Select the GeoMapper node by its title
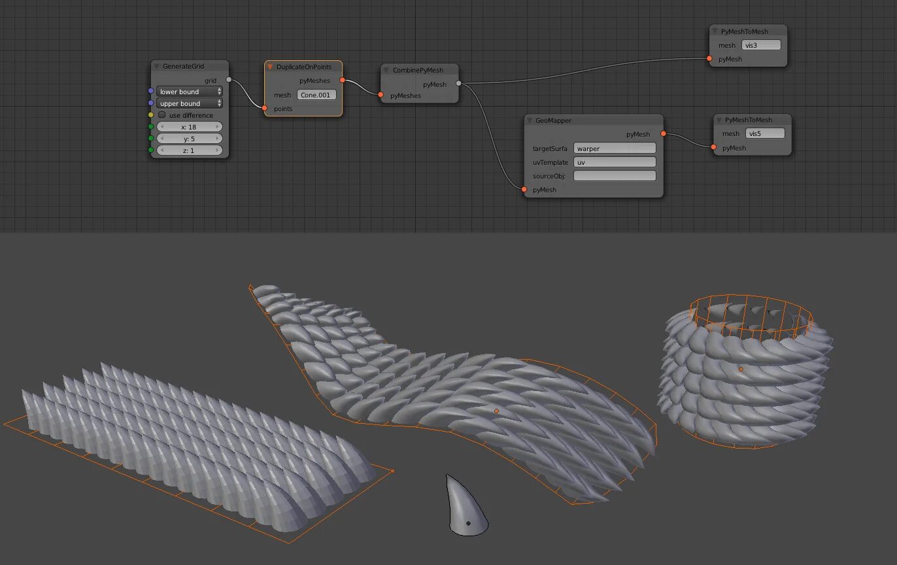Screen dimensions: 897x565 pos(553,120)
